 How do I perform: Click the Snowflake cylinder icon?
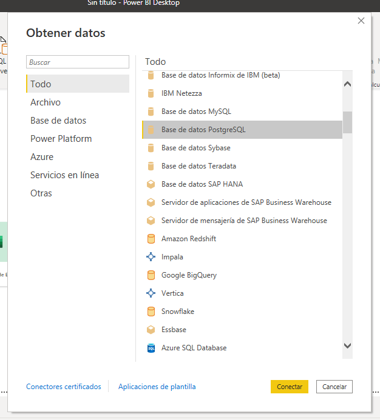pyautogui.click(x=151, y=312)
